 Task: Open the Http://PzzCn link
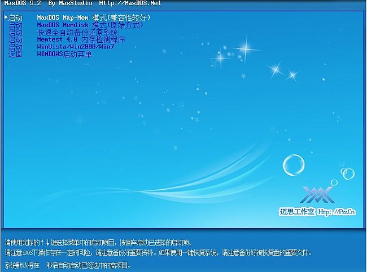[x=337, y=212]
